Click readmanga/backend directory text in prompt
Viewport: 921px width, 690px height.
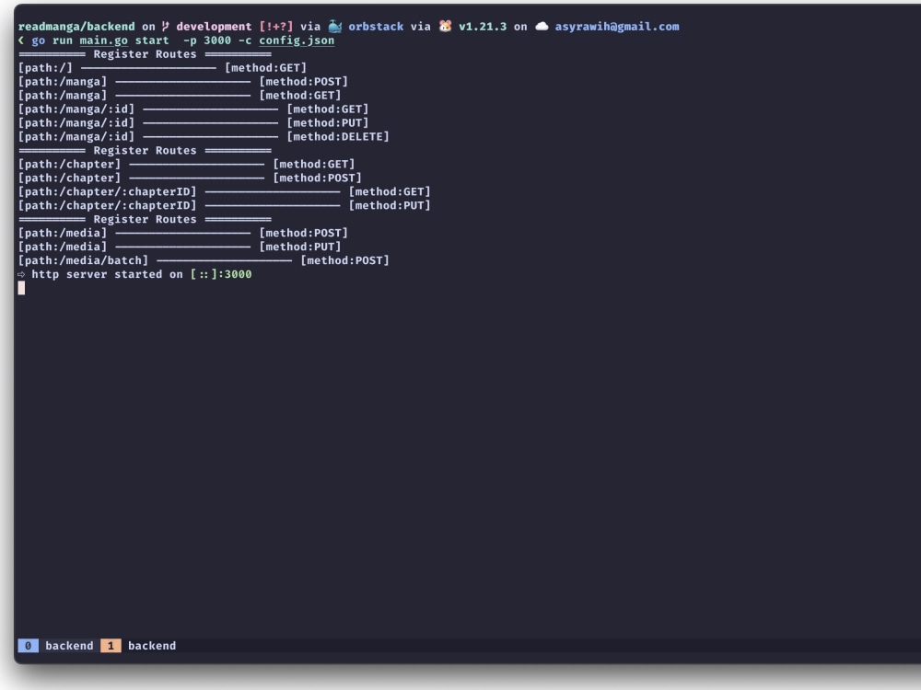76,27
